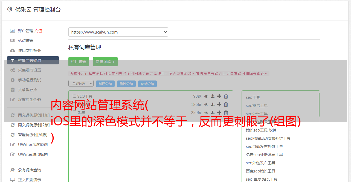Select keyword seo 百度 站长工具
The height and width of the screenshot is (182, 351).
(262, 179)
